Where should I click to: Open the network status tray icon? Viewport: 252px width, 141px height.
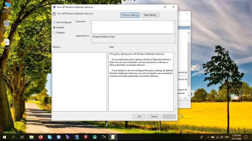pyautogui.click(x=217, y=137)
